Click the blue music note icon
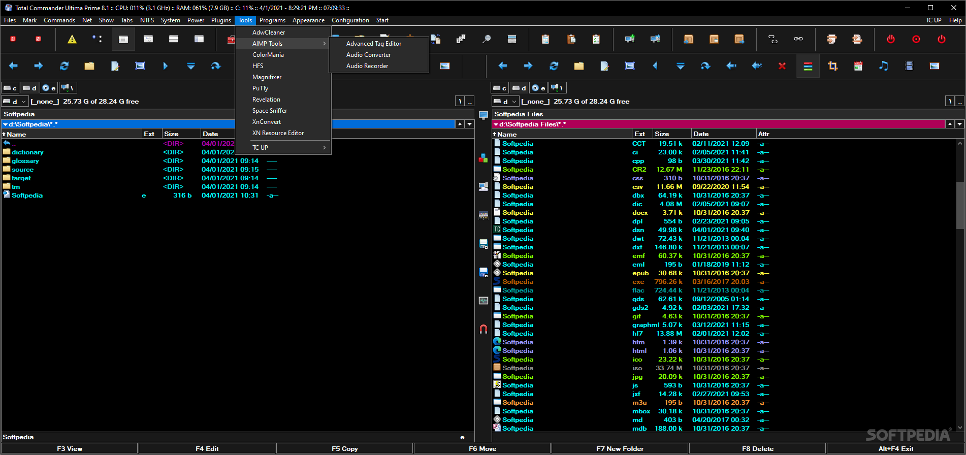966x455 pixels. [x=884, y=66]
